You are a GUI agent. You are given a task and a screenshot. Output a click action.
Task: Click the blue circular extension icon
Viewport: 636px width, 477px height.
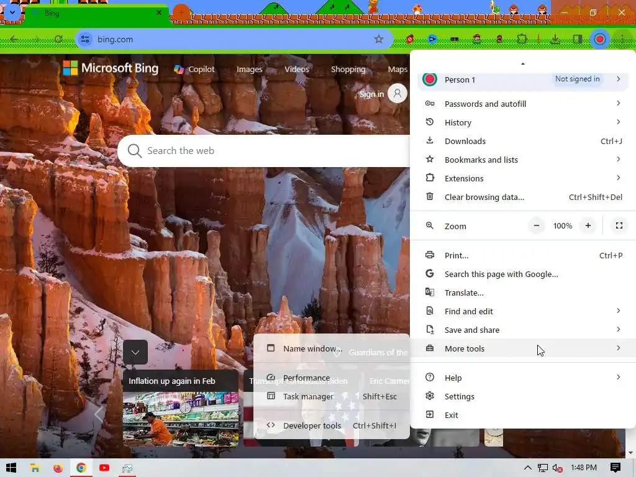tap(432, 39)
